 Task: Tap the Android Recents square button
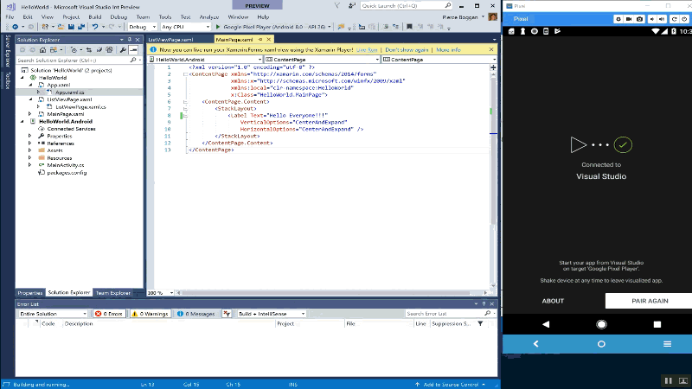click(x=657, y=324)
